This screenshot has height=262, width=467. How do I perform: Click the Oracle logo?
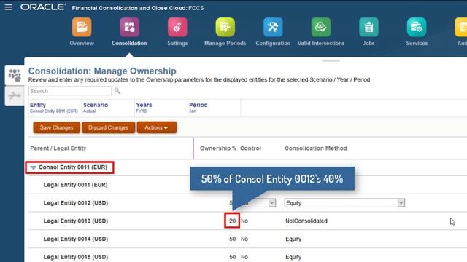[43, 7]
